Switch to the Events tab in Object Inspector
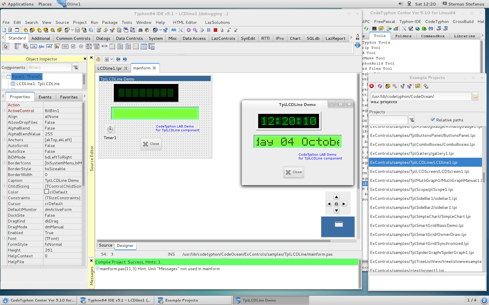The image size is (489, 305). pos(45,97)
